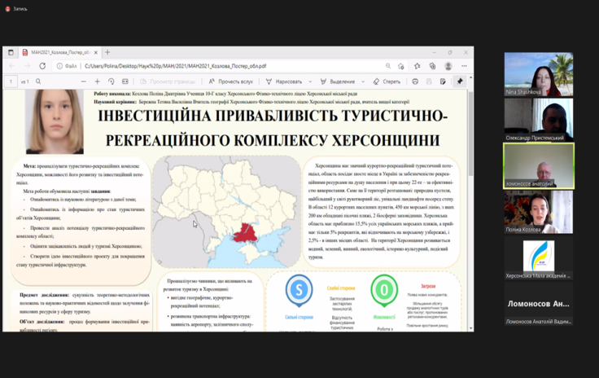Open a new browser tab
Viewport: 599px width, 378px height.
107,52
